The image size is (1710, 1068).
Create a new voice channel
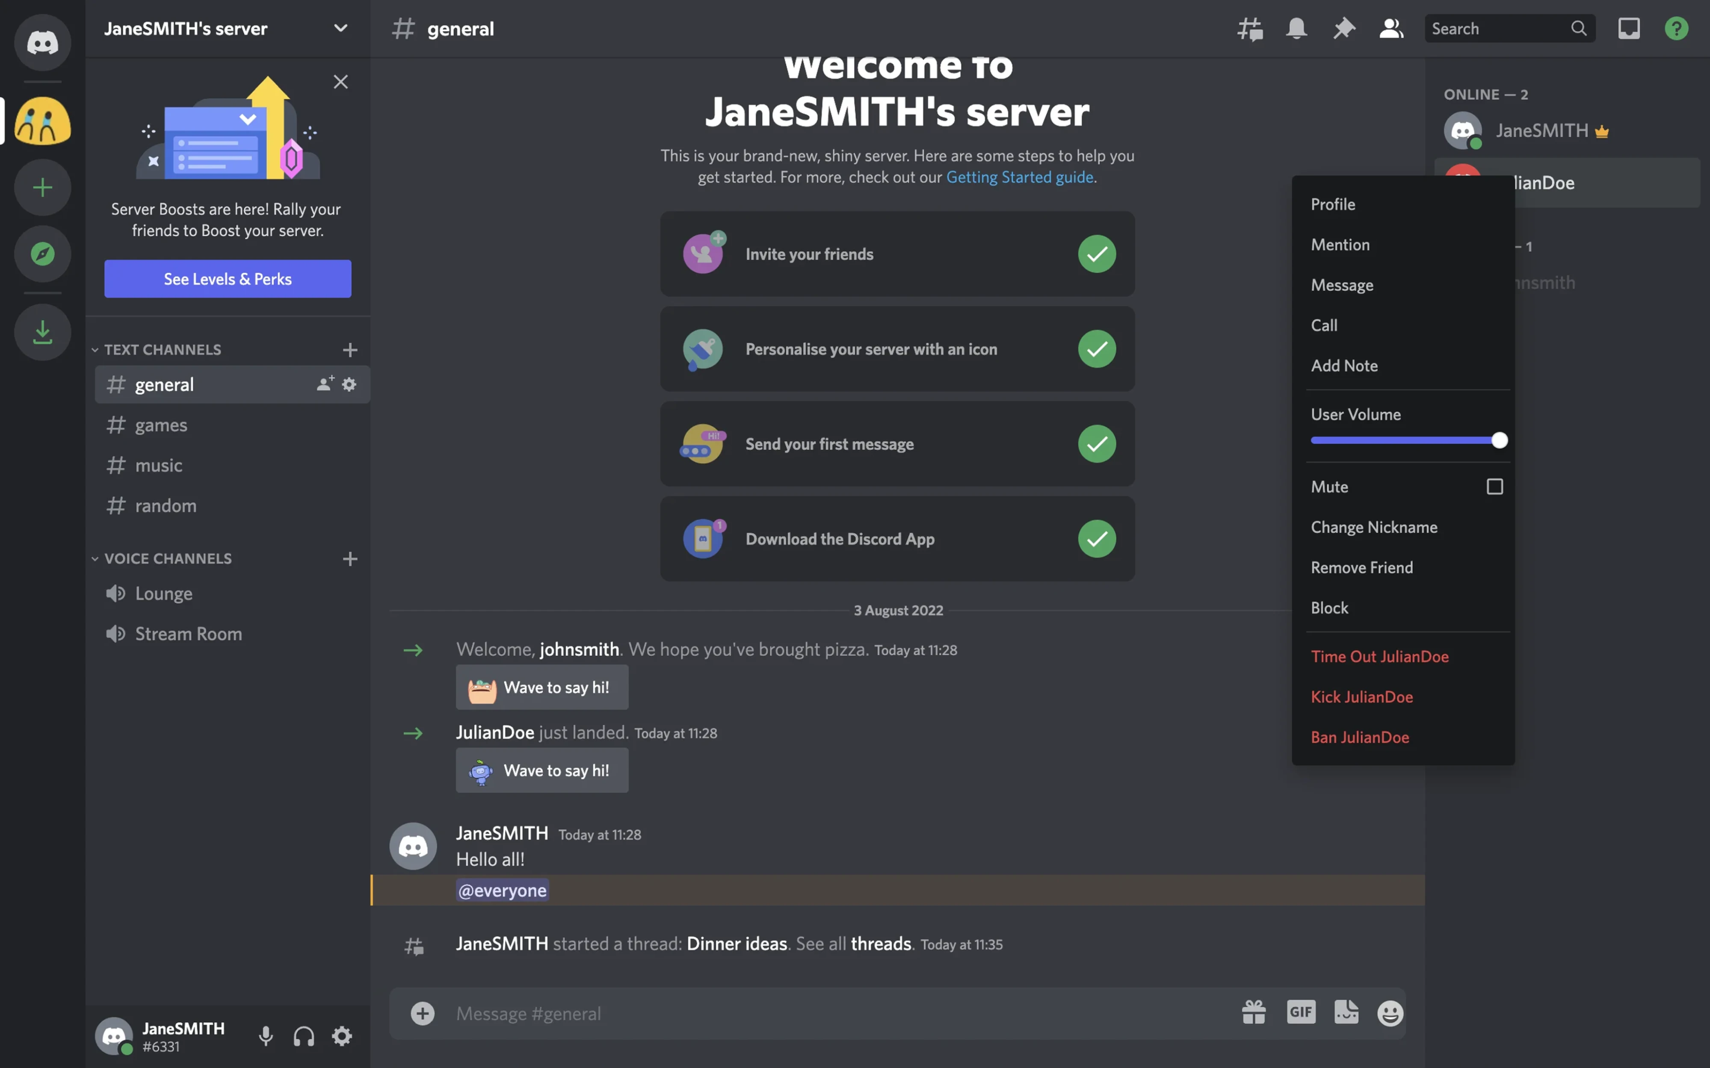point(350,559)
